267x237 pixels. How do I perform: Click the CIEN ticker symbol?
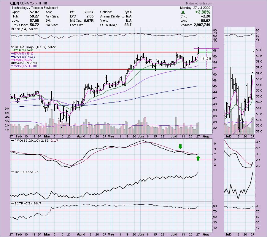click(x=15, y=3)
